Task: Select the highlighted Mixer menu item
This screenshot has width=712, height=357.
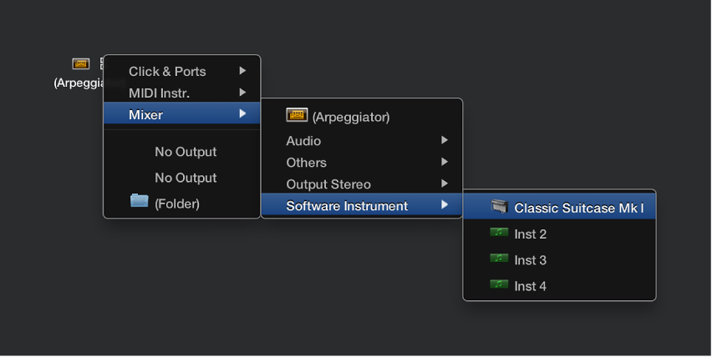Action: [182, 113]
